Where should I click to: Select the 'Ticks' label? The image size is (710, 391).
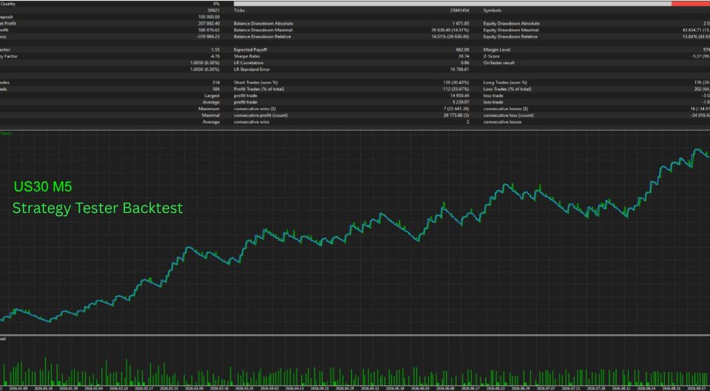239,10
